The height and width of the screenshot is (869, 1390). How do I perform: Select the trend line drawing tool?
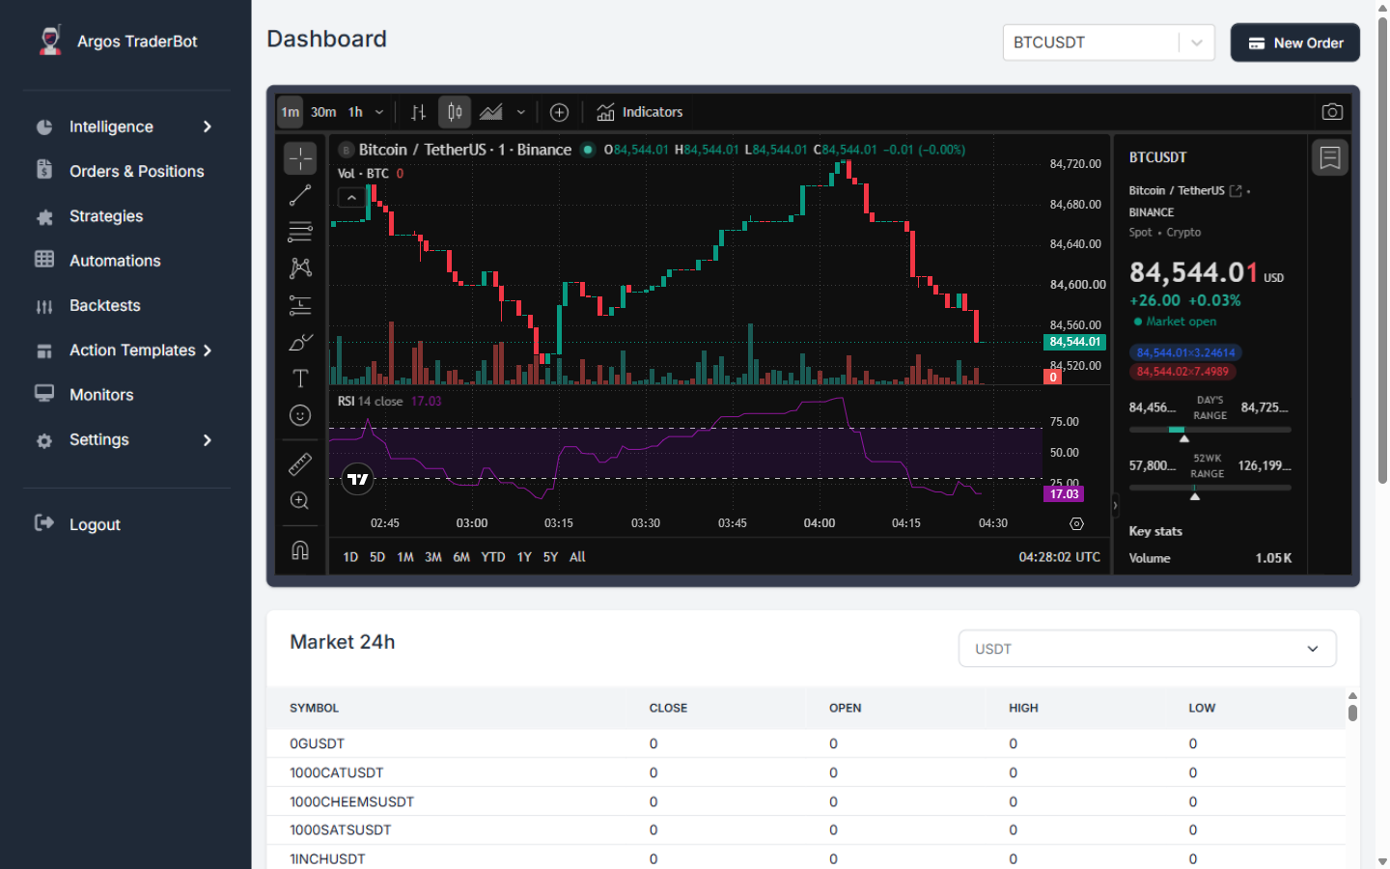coord(300,195)
